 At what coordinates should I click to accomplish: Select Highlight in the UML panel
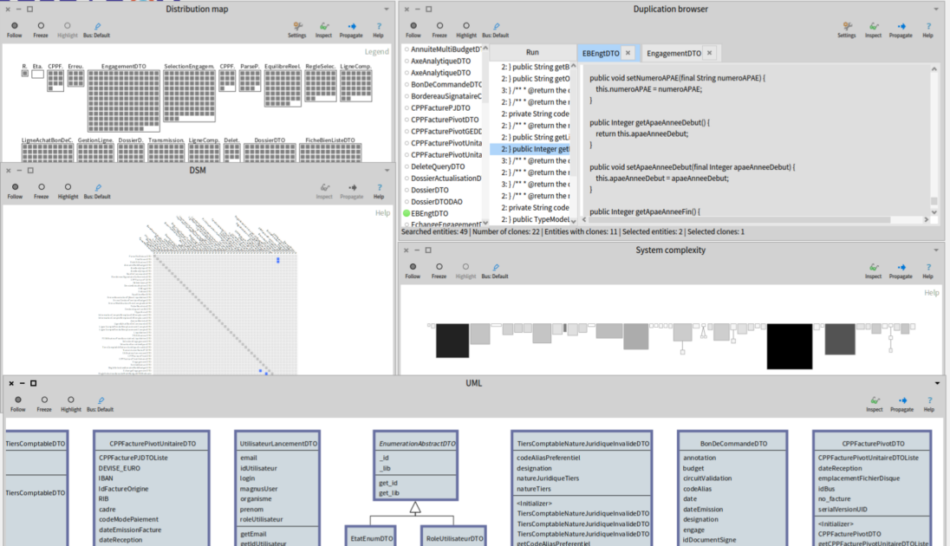[x=71, y=404]
